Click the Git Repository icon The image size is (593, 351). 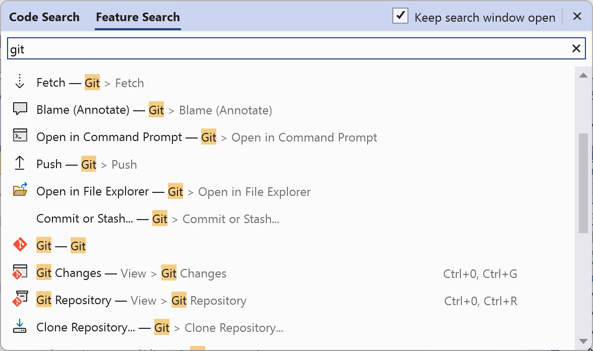[x=20, y=300]
